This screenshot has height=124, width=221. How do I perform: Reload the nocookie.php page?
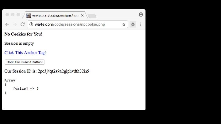(x=22, y=24)
